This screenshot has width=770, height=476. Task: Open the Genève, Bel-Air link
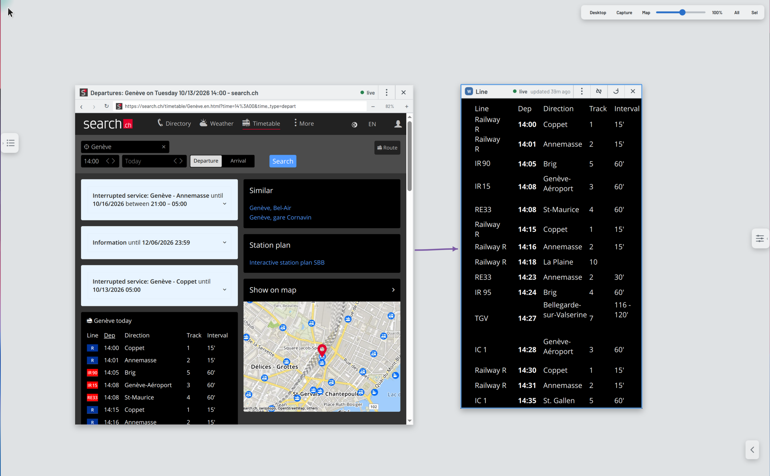(x=270, y=208)
